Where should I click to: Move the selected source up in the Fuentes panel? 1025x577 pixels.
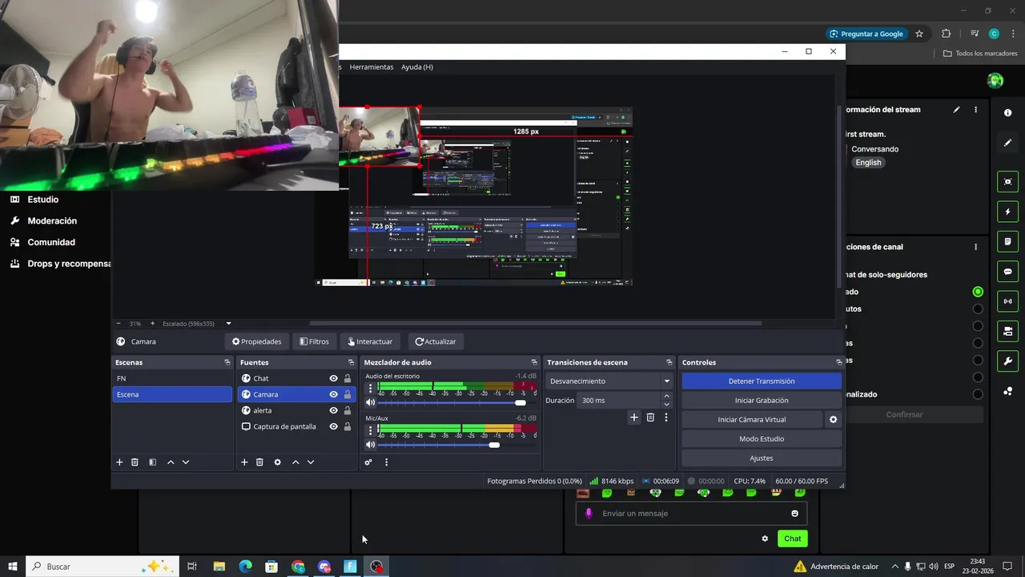(295, 462)
